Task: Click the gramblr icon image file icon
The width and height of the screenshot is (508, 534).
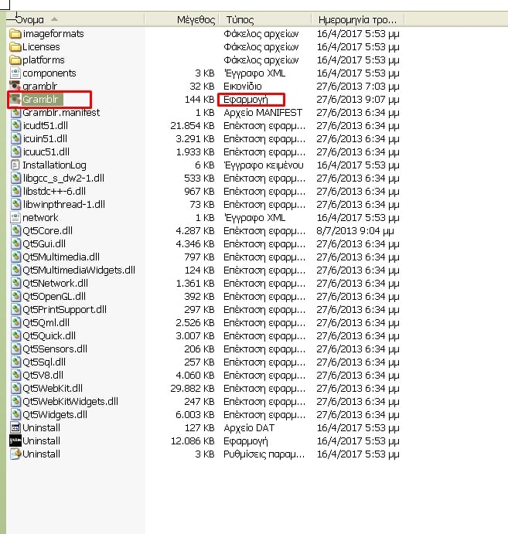Action: pyautogui.click(x=15, y=86)
